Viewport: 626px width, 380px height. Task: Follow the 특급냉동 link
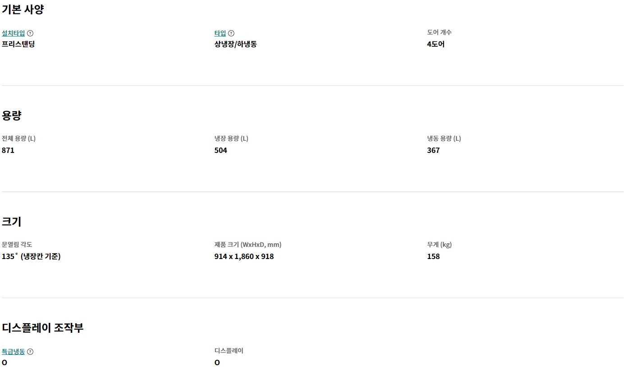coord(14,352)
